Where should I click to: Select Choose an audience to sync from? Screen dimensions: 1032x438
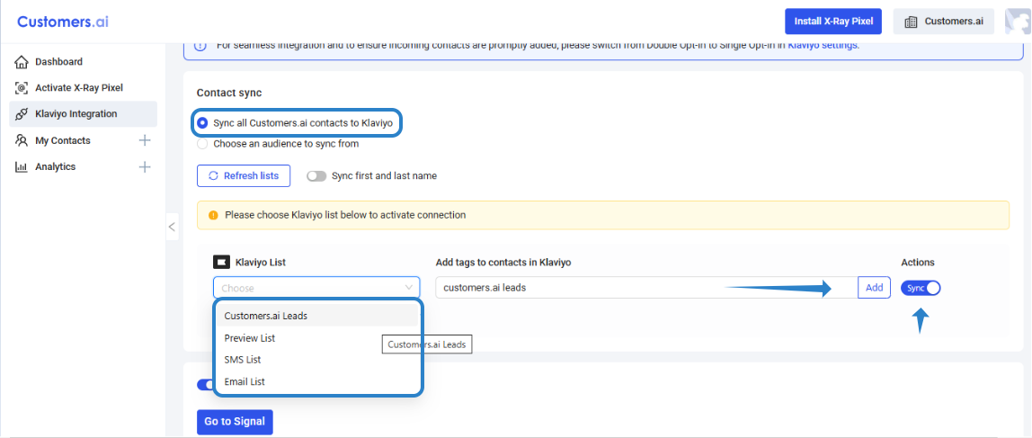[203, 143]
